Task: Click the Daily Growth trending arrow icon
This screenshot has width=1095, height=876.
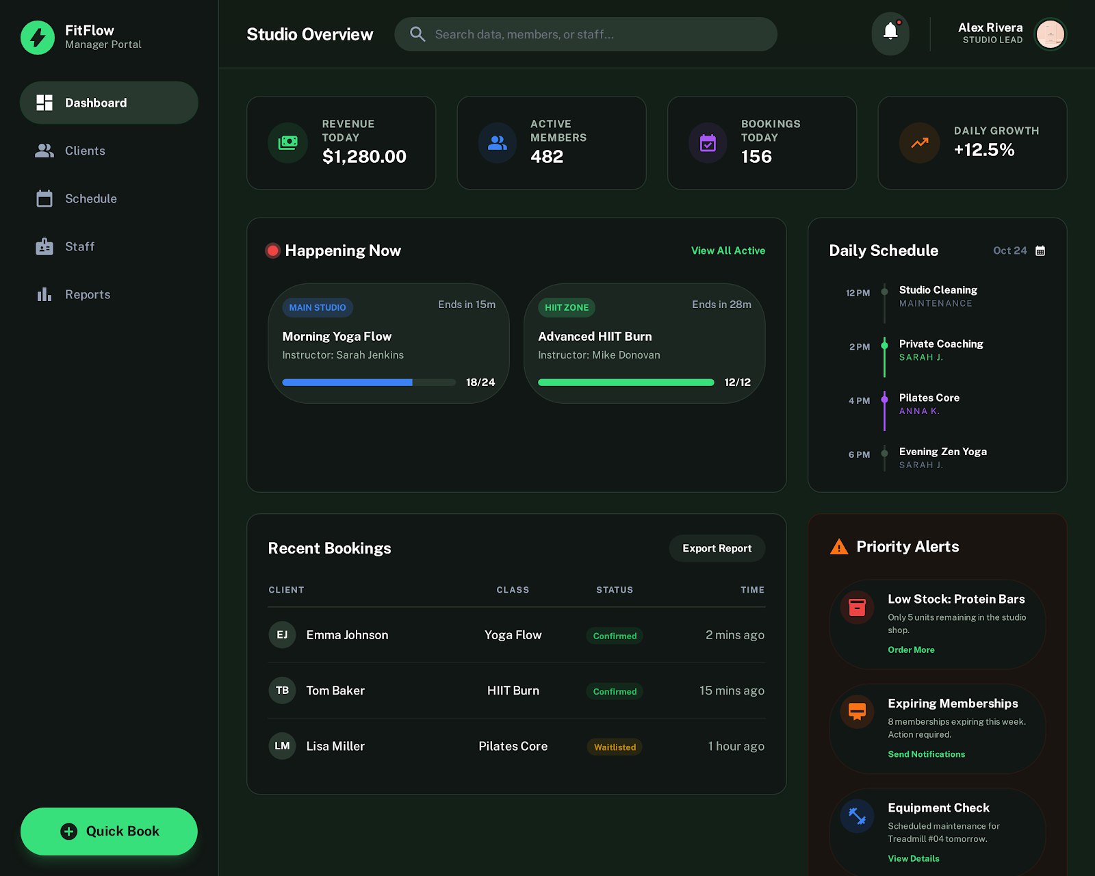Action: 919,143
